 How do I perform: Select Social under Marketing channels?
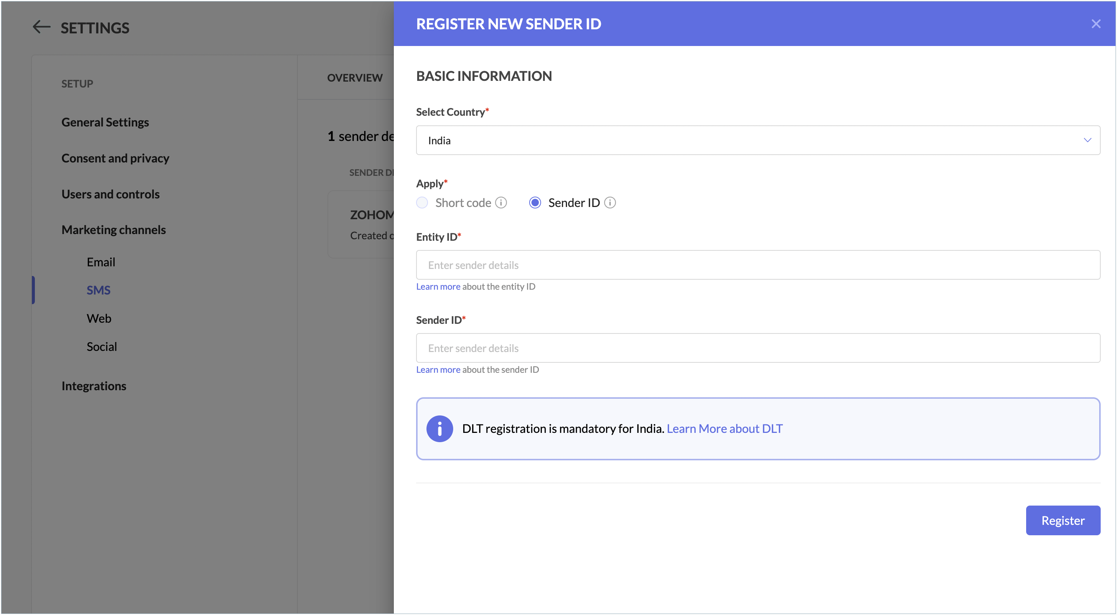click(102, 346)
